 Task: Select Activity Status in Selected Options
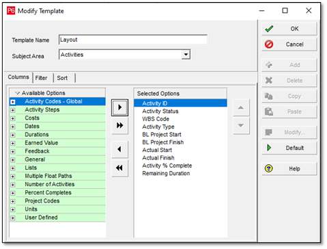click(180, 111)
